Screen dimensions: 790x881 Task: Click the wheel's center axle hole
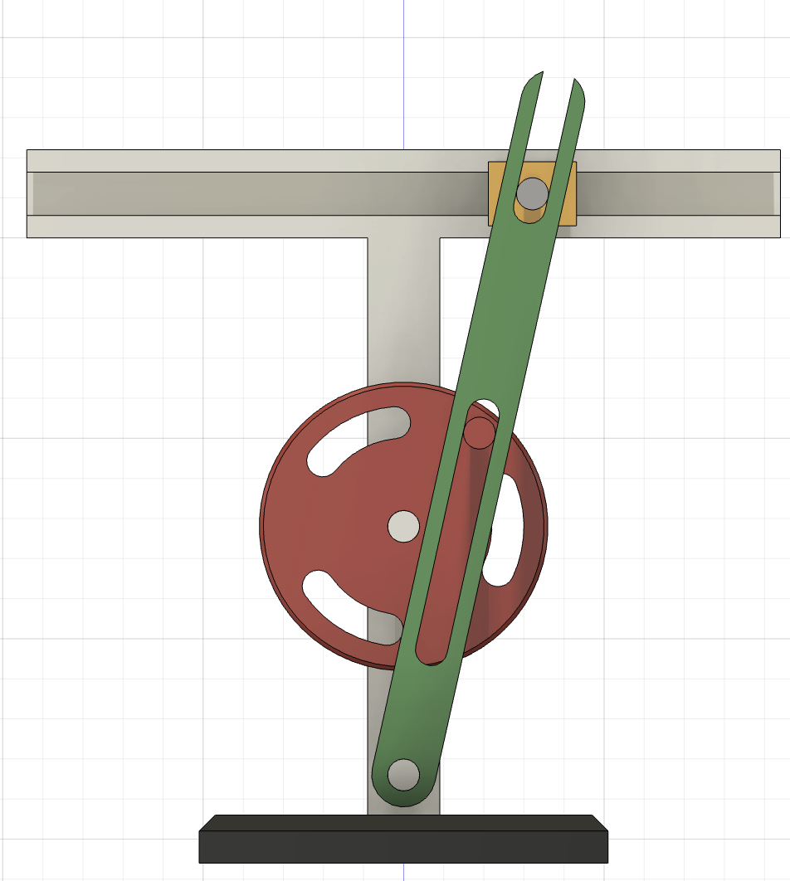pyautogui.click(x=403, y=527)
